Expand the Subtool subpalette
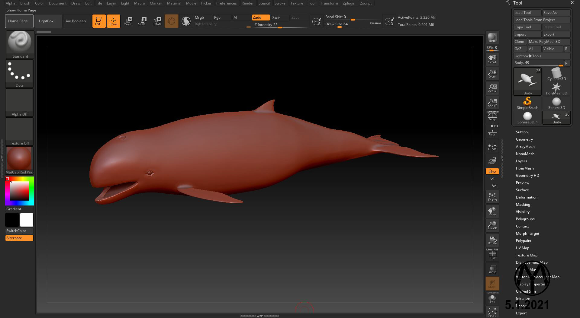This screenshot has height=318, width=580. click(x=522, y=132)
